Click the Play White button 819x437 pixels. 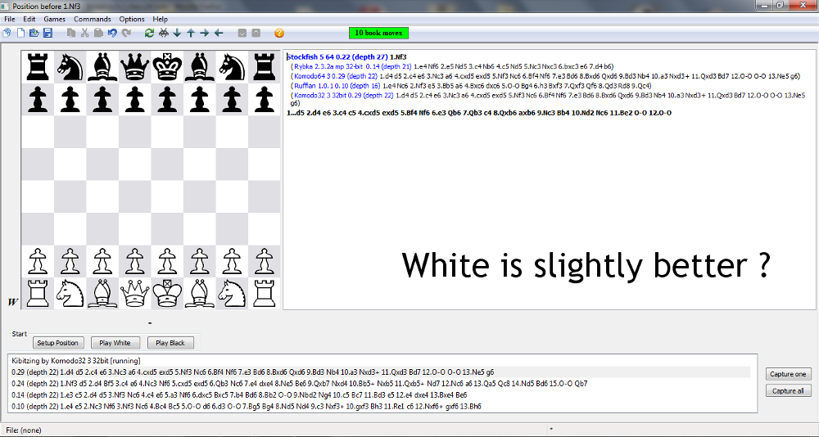(x=115, y=343)
